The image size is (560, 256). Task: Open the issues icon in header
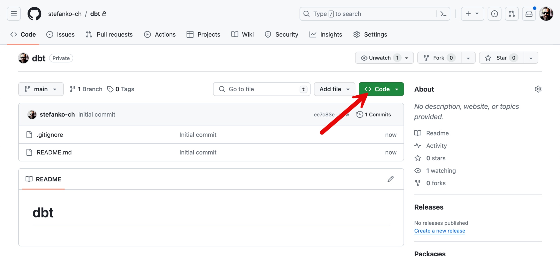[494, 14]
